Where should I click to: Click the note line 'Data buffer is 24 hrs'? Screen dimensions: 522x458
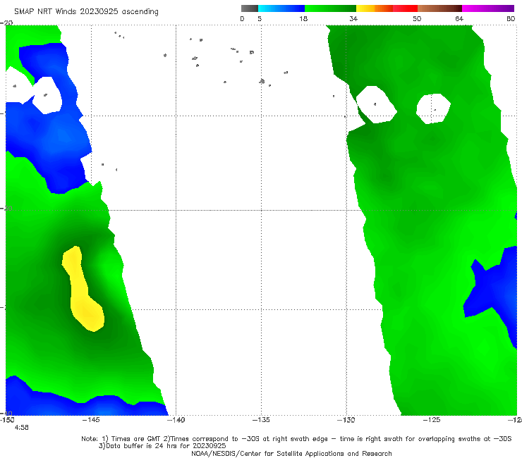(162, 446)
